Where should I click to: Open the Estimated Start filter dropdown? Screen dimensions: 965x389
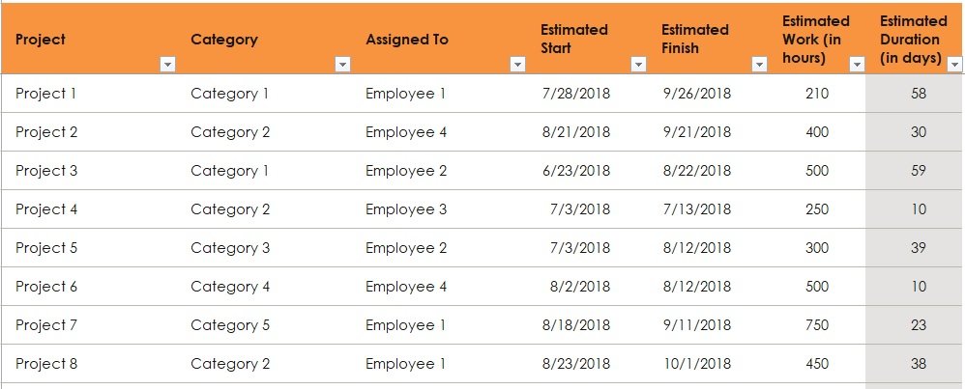point(639,65)
